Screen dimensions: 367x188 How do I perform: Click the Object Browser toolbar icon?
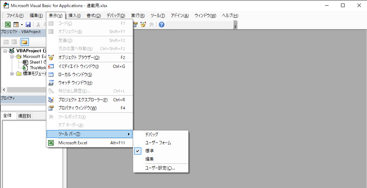pos(143,25)
